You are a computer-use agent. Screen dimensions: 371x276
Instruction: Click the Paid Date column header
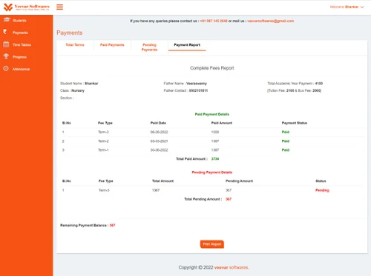click(158, 123)
